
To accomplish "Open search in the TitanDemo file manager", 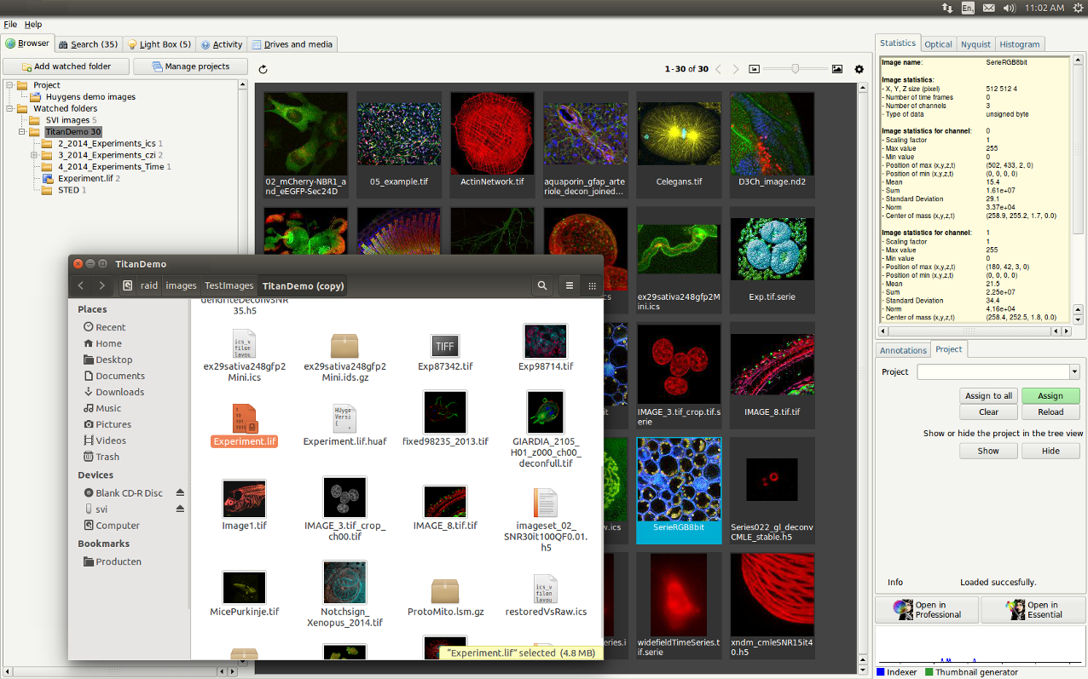I will pos(541,286).
